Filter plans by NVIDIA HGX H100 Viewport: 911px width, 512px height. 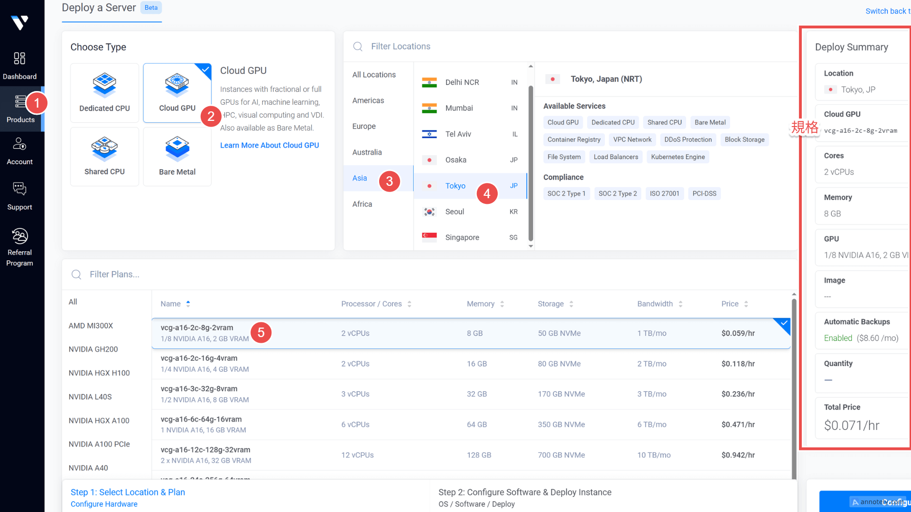99,373
